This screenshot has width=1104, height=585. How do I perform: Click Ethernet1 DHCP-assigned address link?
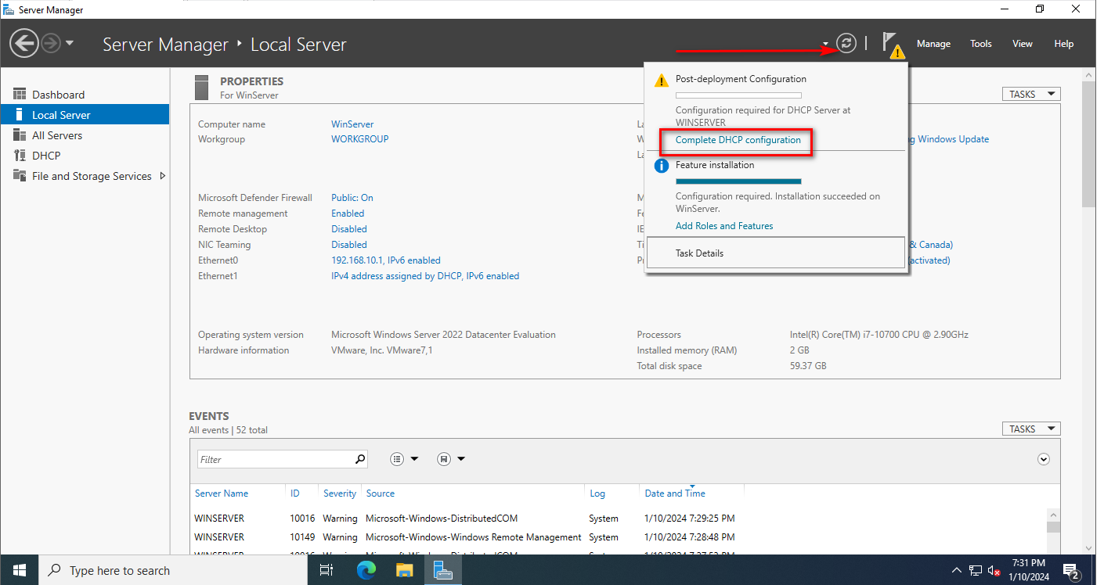pos(425,276)
